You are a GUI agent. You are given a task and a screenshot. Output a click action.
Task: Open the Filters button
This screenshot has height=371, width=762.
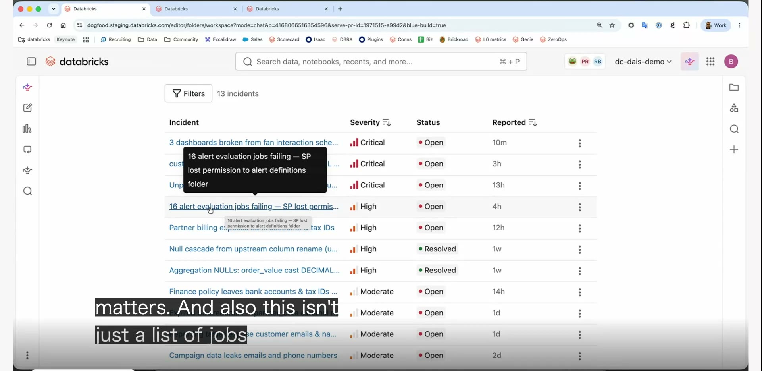189,93
